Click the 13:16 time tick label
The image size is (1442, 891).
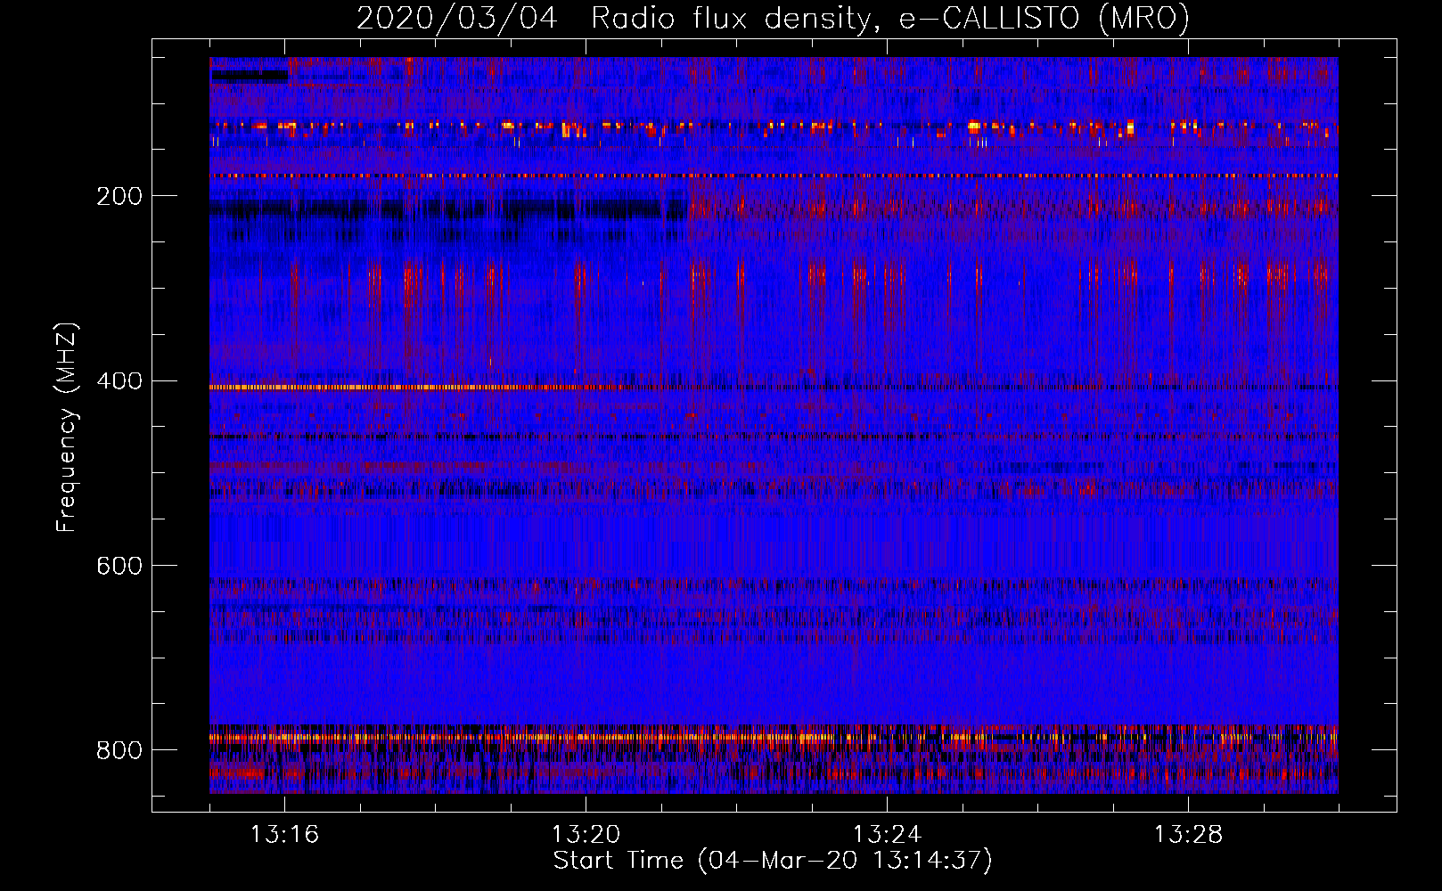tap(284, 835)
